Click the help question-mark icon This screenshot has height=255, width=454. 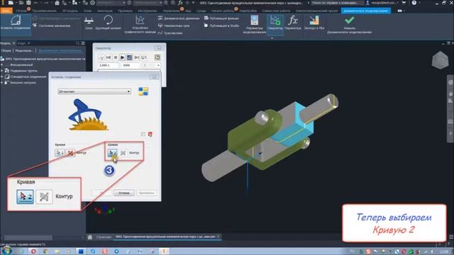click(x=414, y=3)
